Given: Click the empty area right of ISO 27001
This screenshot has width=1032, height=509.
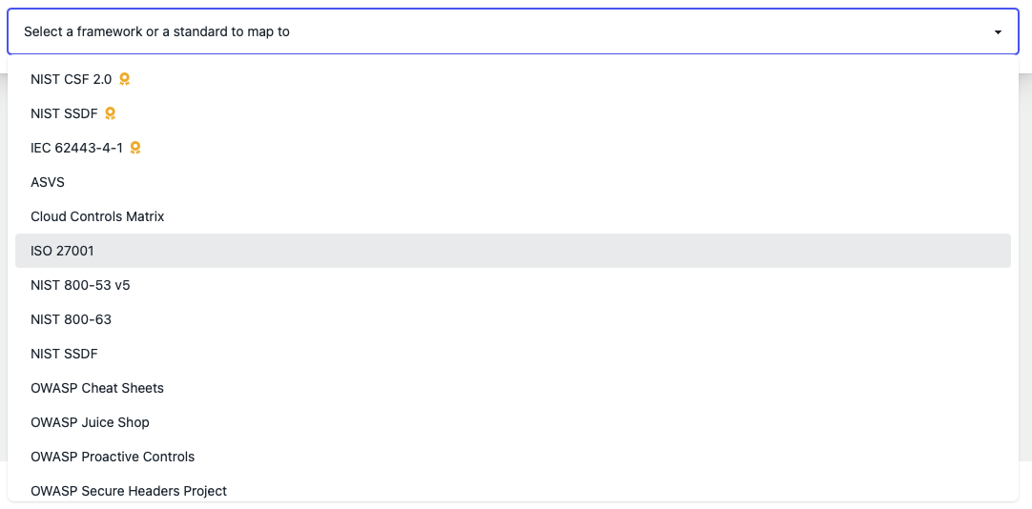Looking at the screenshot, I should point(572,251).
